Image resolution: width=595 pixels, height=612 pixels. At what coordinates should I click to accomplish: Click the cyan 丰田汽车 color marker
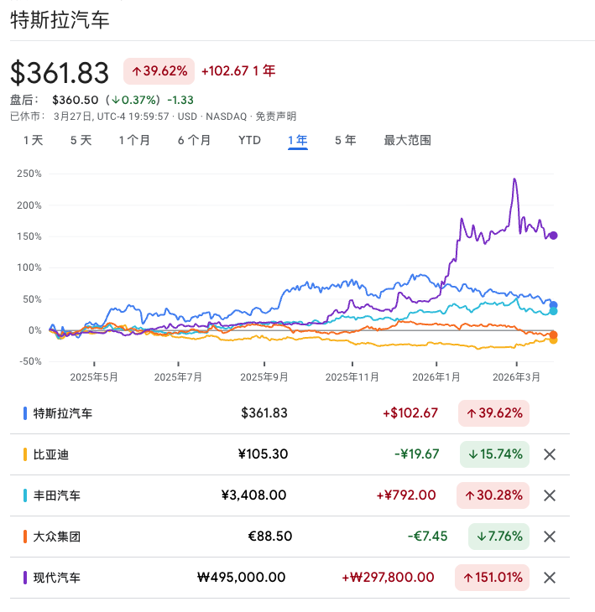pos(25,495)
